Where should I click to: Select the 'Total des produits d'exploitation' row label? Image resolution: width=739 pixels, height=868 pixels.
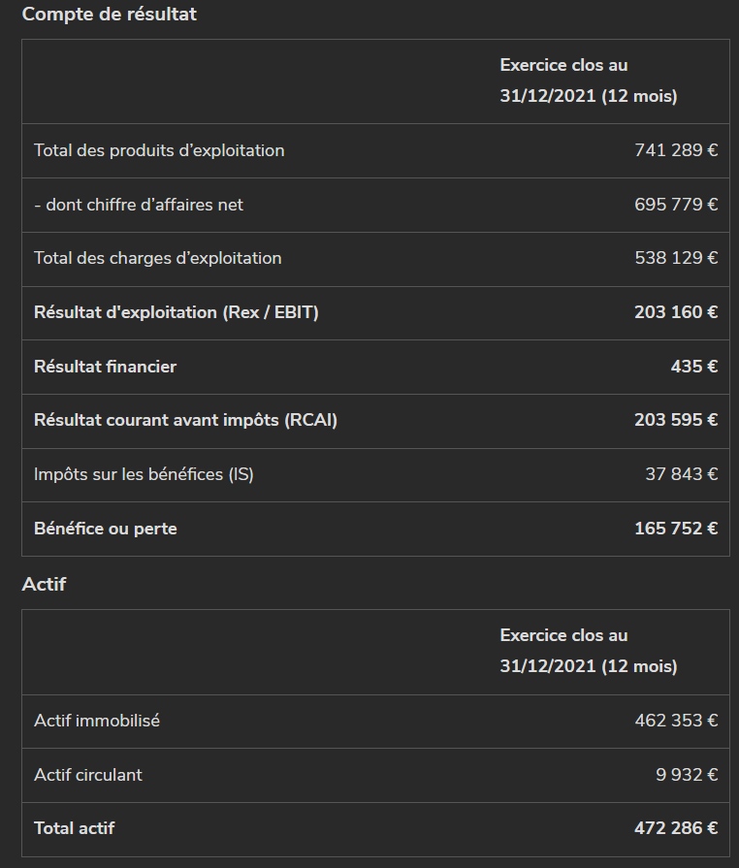click(x=159, y=150)
